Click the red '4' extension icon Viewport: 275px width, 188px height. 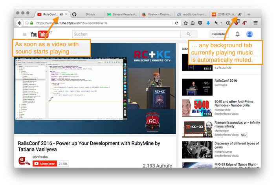point(244,23)
